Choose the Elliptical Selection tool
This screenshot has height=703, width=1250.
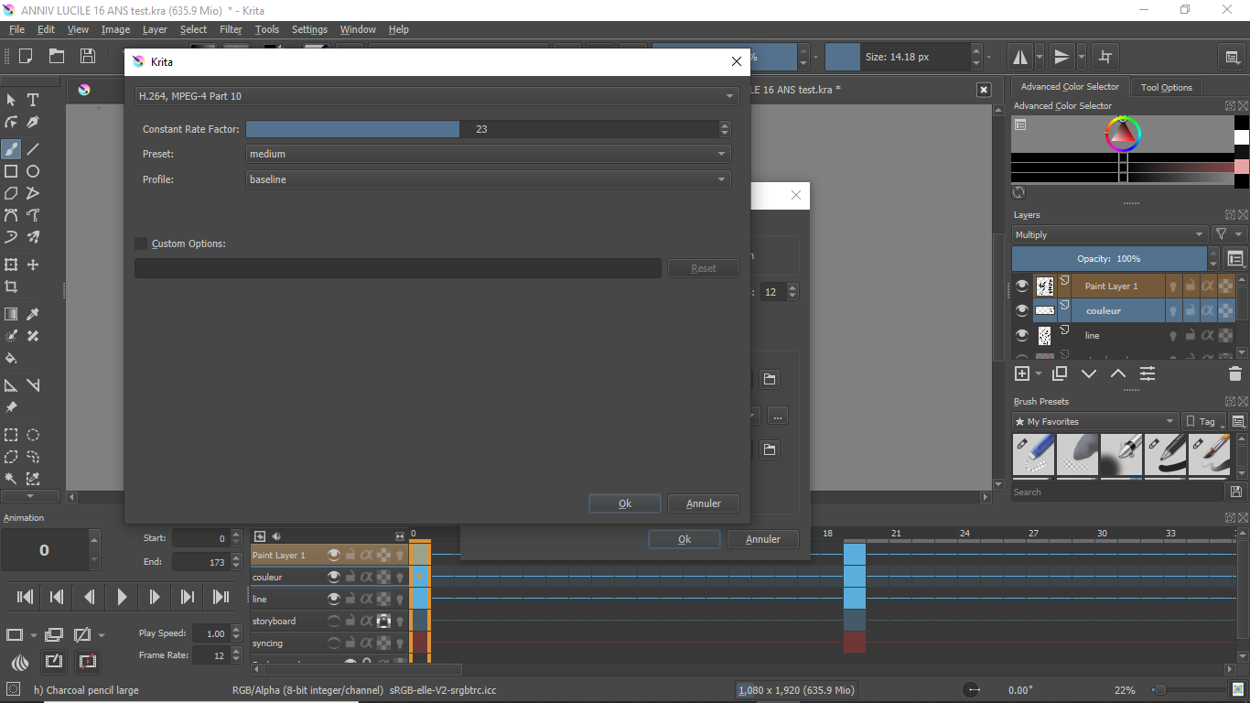click(33, 435)
